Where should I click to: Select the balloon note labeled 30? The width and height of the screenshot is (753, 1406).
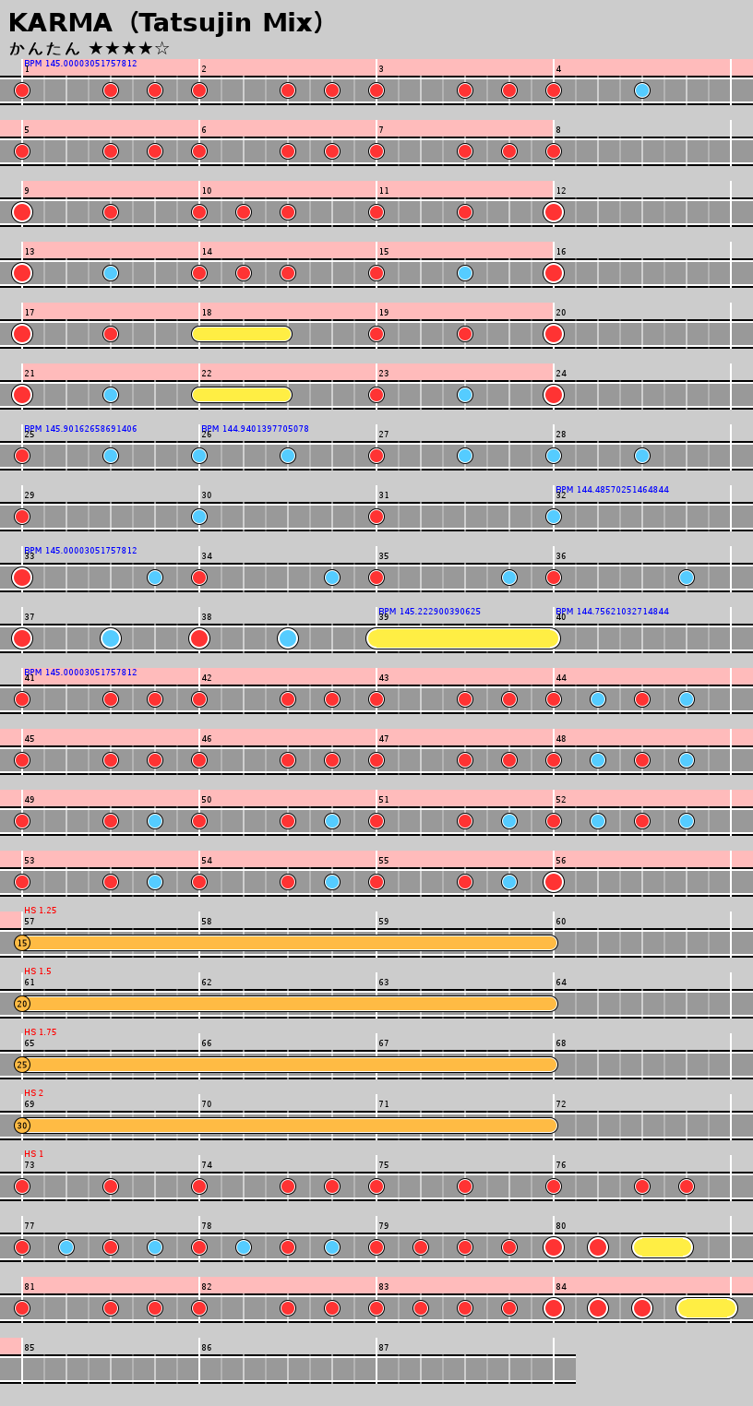coord(22,1126)
